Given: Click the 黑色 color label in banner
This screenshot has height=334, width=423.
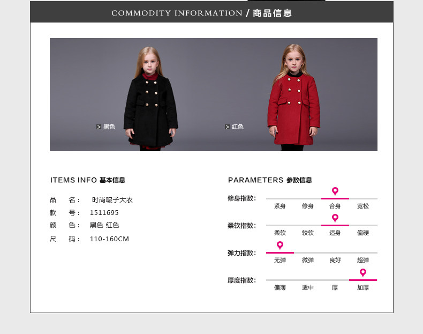Looking at the screenshot, I should (109, 127).
